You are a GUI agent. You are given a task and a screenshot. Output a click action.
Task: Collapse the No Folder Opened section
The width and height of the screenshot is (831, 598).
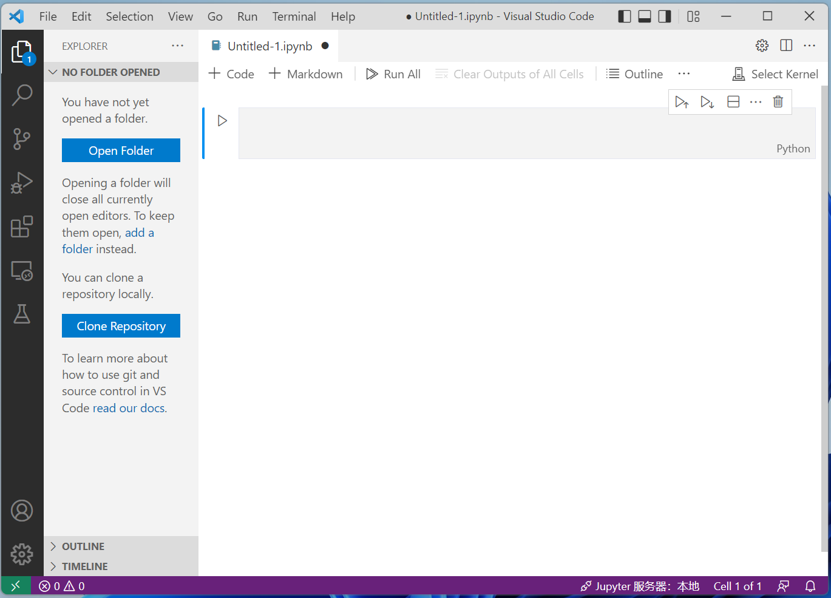point(121,72)
